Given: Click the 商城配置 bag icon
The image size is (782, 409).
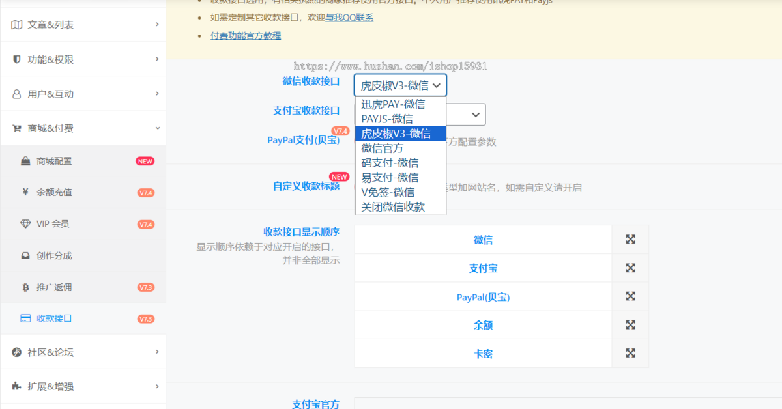Looking at the screenshot, I should (25, 161).
